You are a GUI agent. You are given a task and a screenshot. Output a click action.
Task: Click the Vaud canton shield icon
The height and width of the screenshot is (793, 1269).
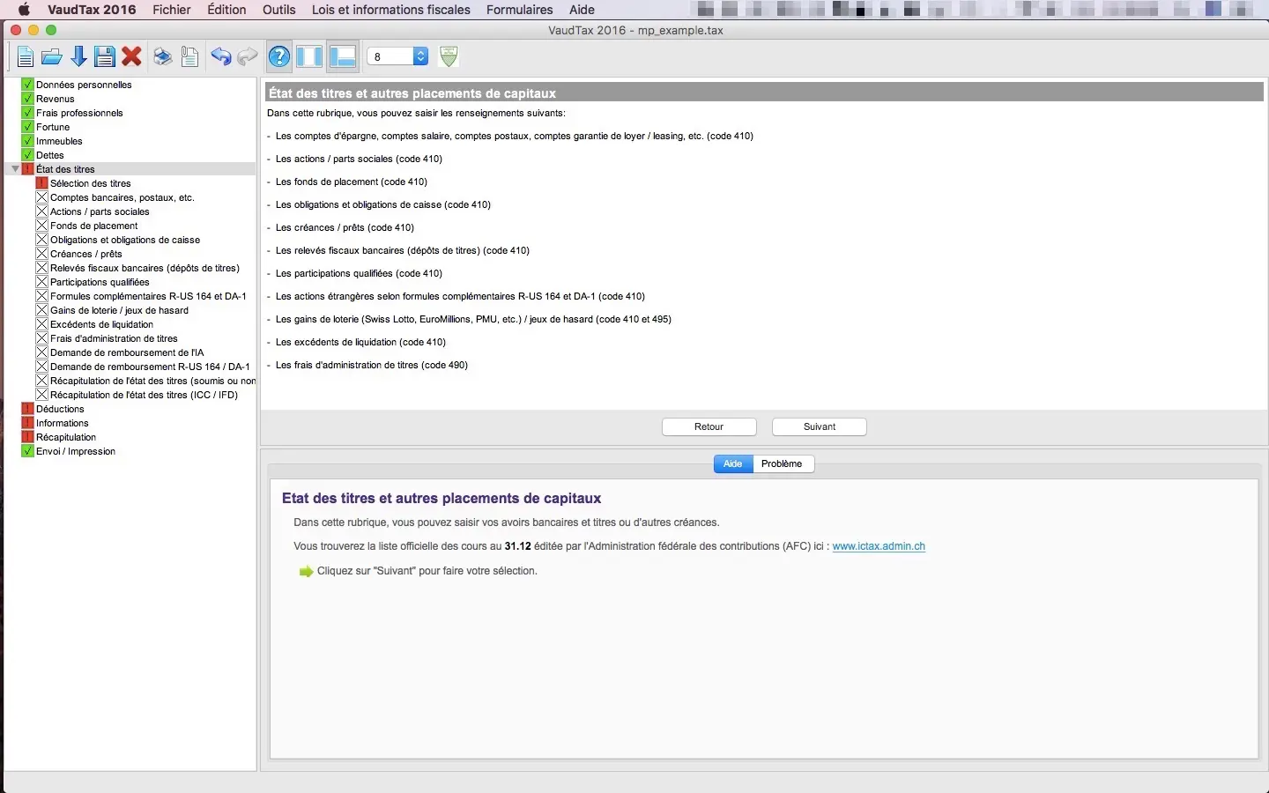[449, 56]
